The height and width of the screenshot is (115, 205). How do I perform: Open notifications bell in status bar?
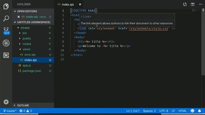[x=199, y=111]
